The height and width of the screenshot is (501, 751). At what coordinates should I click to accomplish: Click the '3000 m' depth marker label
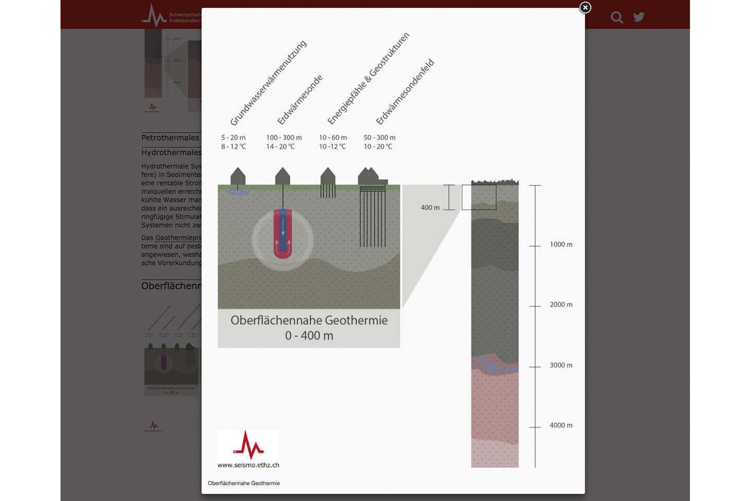tap(561, 365)
